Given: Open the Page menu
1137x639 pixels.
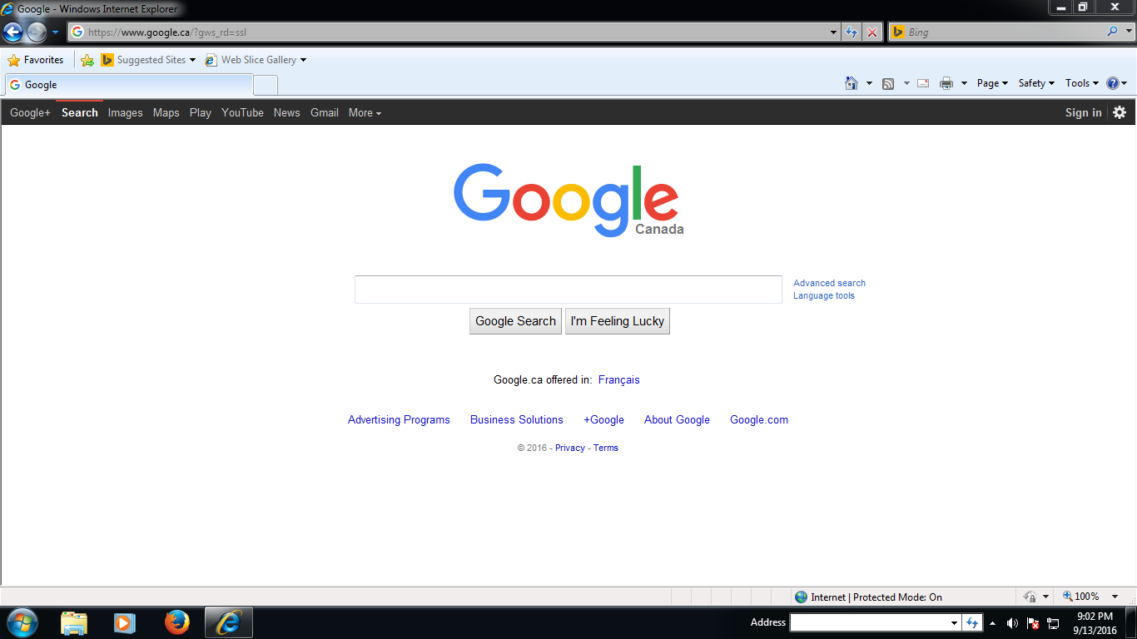Looking at the screenshot, I should click(x=992, y=83).
